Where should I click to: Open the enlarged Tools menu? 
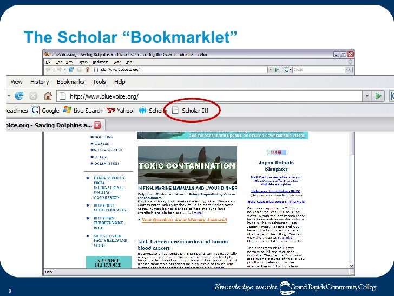pos(99,82)
